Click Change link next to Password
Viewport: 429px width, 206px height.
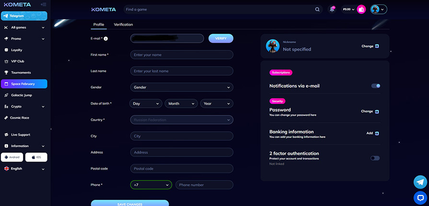tap(370, 111)
